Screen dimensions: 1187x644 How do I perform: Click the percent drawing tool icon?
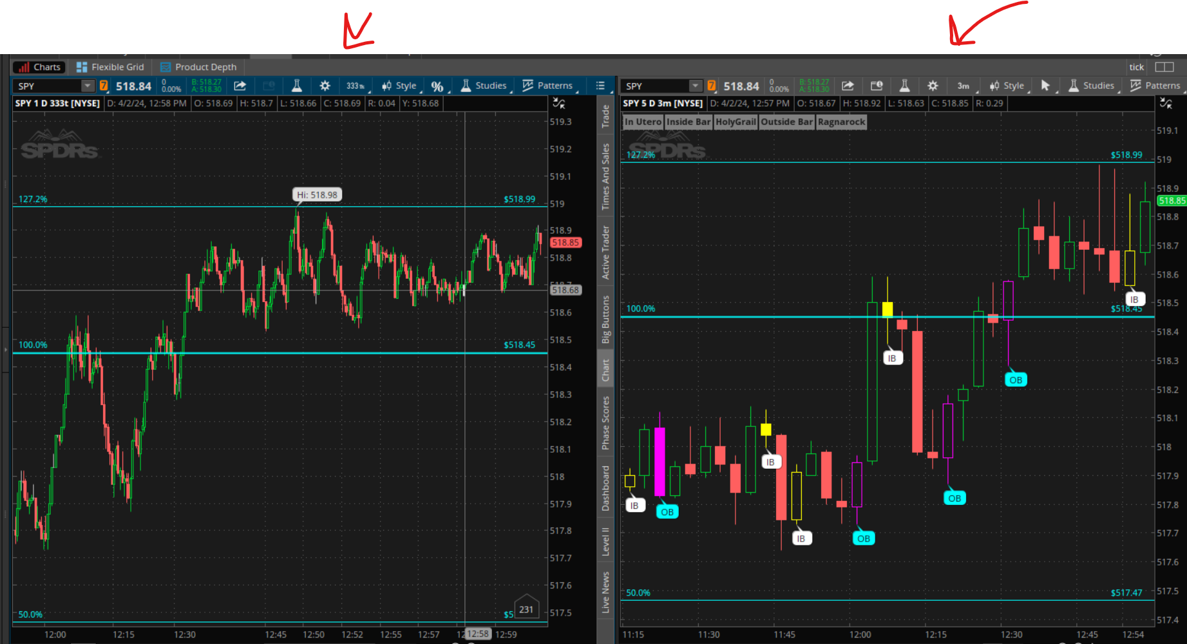pos(437,86)
